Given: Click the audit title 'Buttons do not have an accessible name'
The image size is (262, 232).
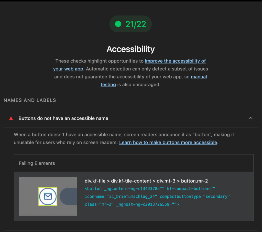Looking at the screenshot, I should tap(63, 118).
